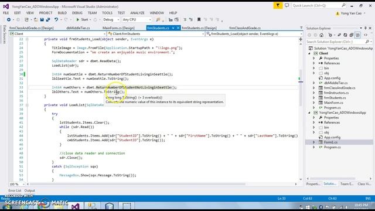Open the Any CPU platform dropdown
The image size is (375, 211).
(x=137, y=19)
